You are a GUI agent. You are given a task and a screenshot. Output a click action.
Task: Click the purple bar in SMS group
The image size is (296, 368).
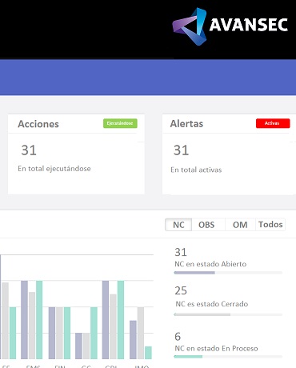coord(24,320)
